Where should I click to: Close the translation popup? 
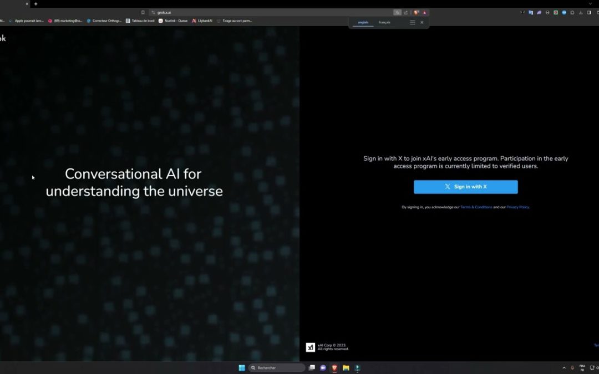[x=422, y=23]
